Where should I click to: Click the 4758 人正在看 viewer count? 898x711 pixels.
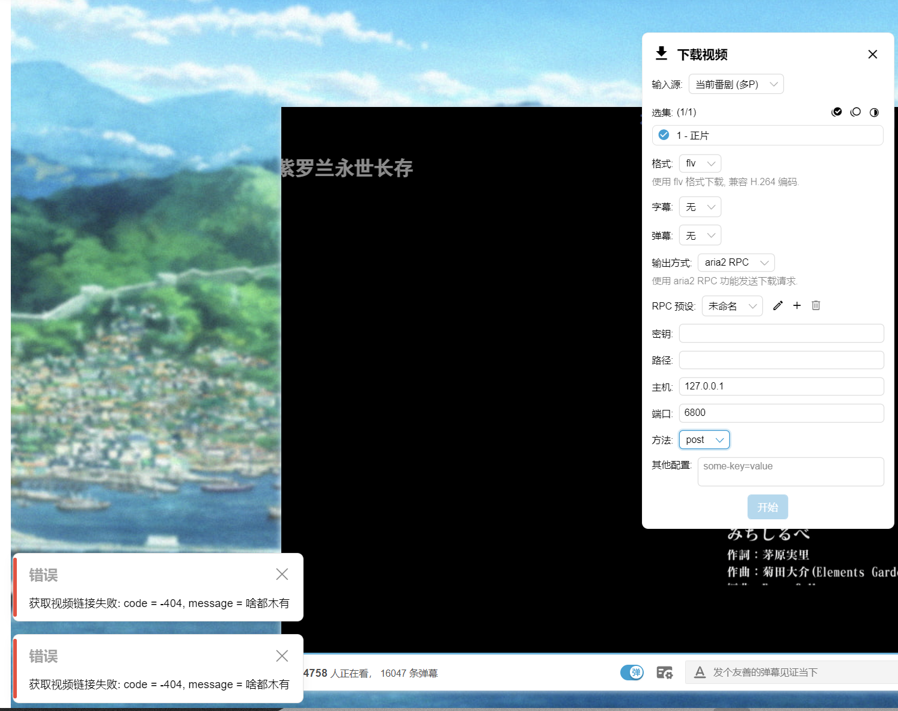(x=337, y=674)
